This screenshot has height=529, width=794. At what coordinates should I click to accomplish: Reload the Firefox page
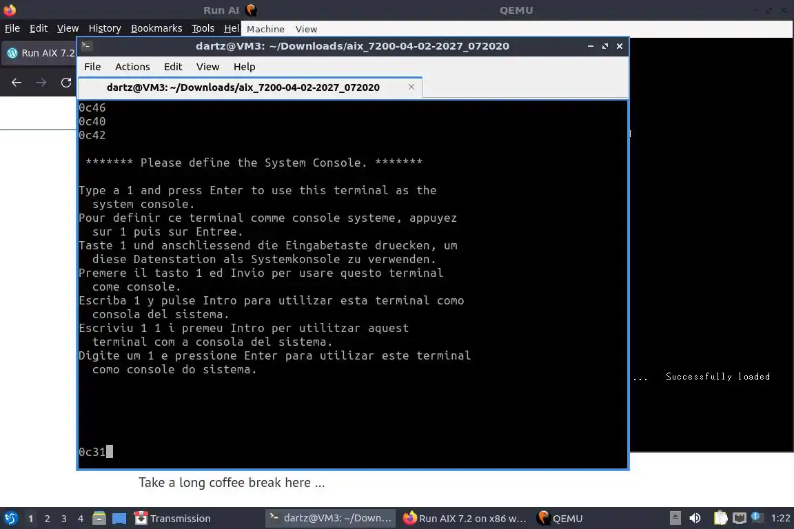(x=66, y=83)
